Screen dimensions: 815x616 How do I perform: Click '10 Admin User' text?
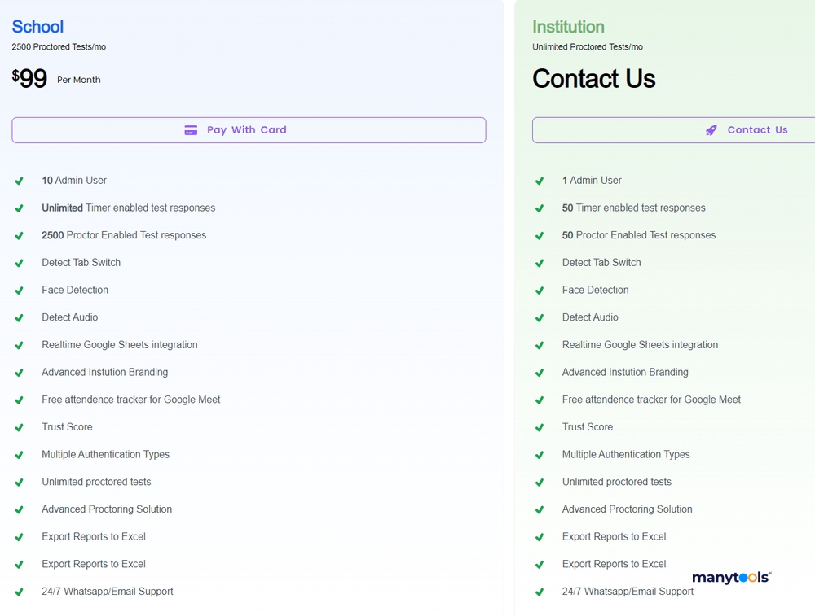tap(74, 180)
